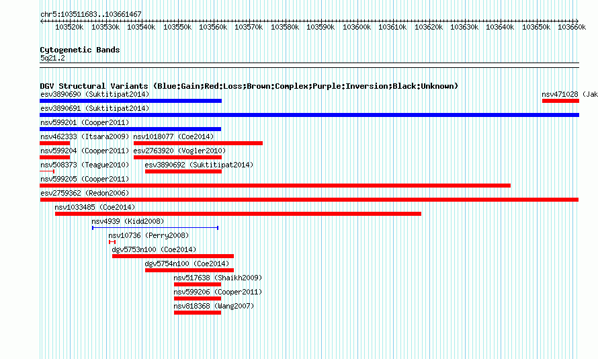Select nsv1018077 (Coe2014) label
The height and width of the screenshot is (359, 598).
tap(173, 136)
